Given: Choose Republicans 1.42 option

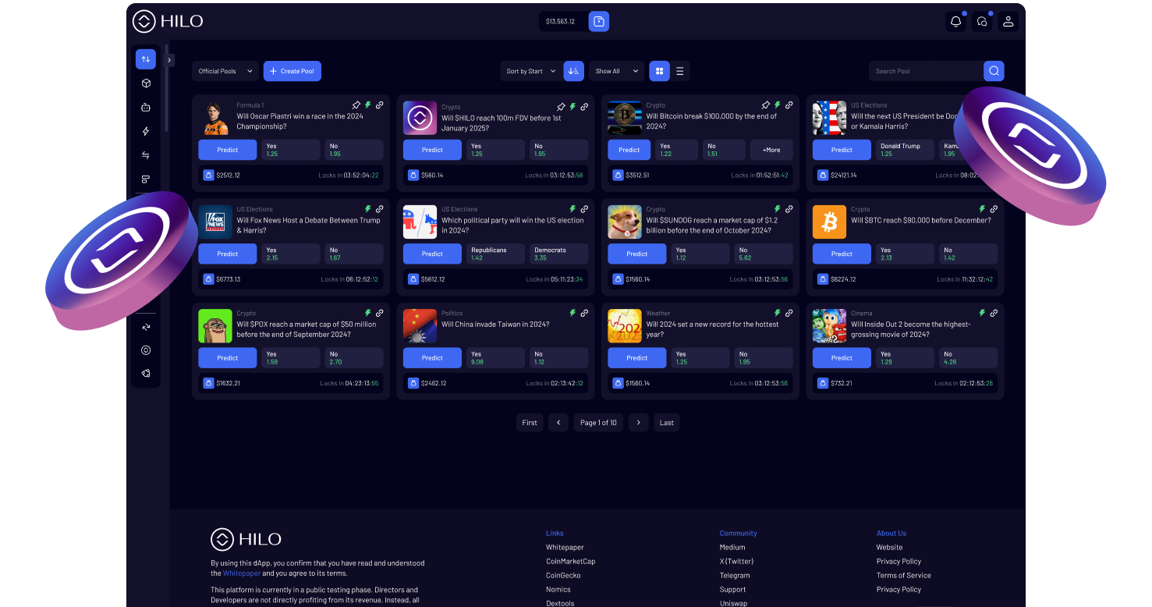Looking at the screenshot, I should click(495, 254).
